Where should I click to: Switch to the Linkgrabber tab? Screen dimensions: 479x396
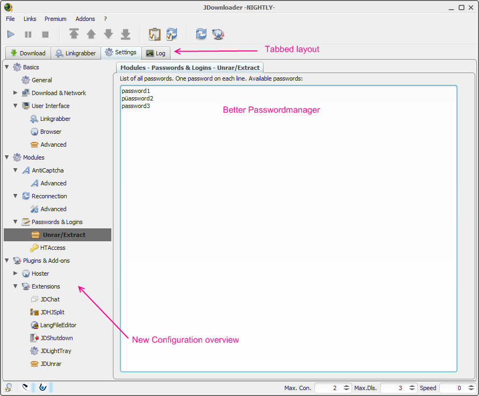(x=75, y=53)
